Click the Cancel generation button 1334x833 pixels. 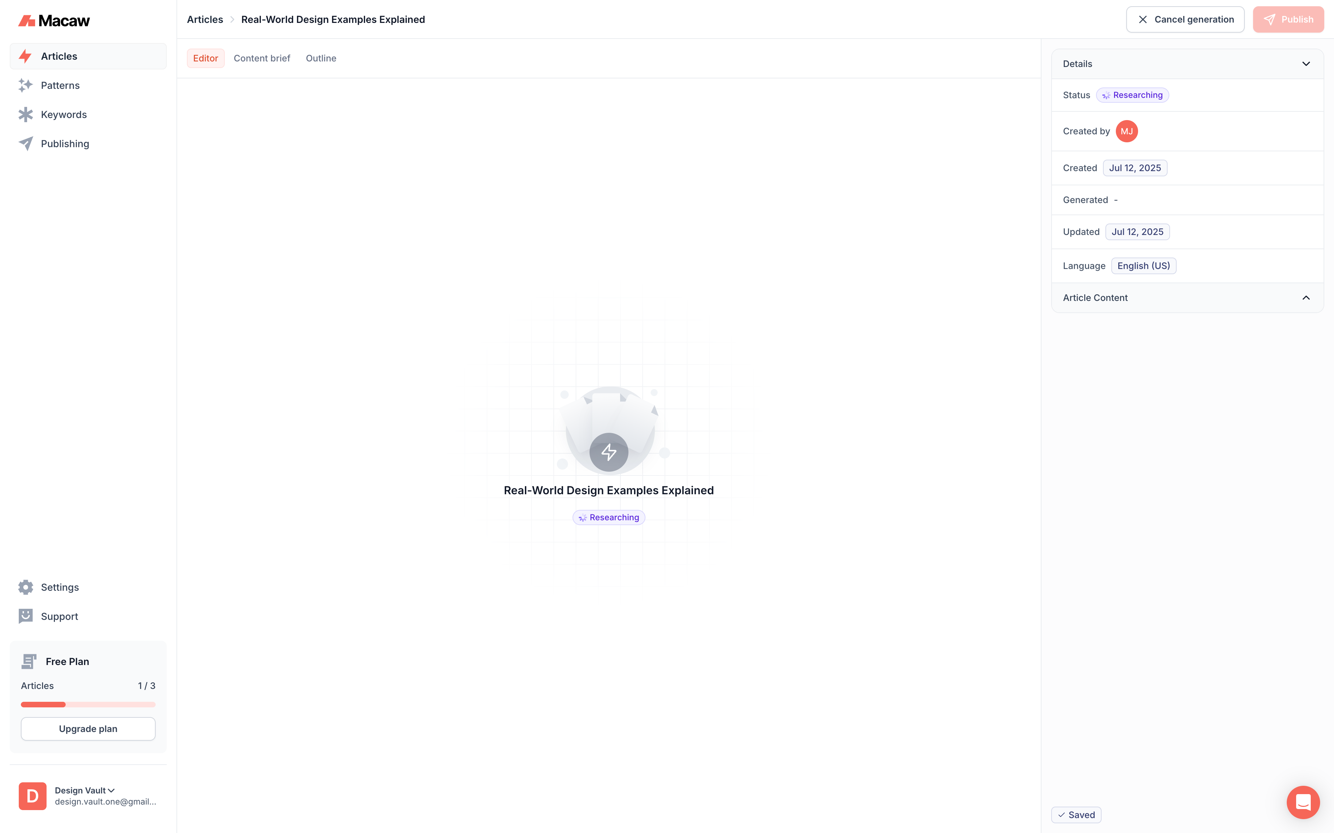point(1185,19)
